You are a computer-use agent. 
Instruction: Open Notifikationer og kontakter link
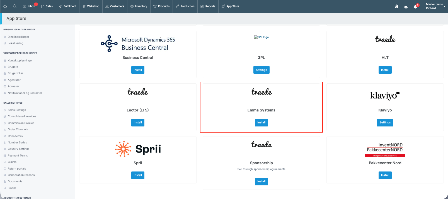click(x=25, y=93)
